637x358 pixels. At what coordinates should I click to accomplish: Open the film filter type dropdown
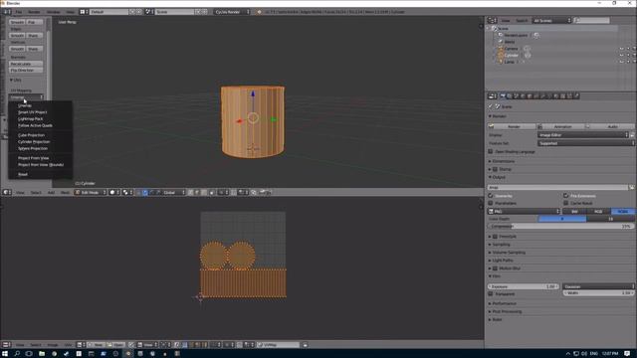(x=598, y=286)
